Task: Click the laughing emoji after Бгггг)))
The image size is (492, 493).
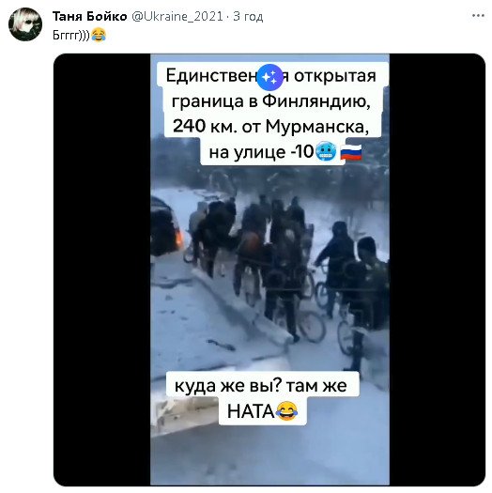Action: pyautogui.click(x=99, y=35)
